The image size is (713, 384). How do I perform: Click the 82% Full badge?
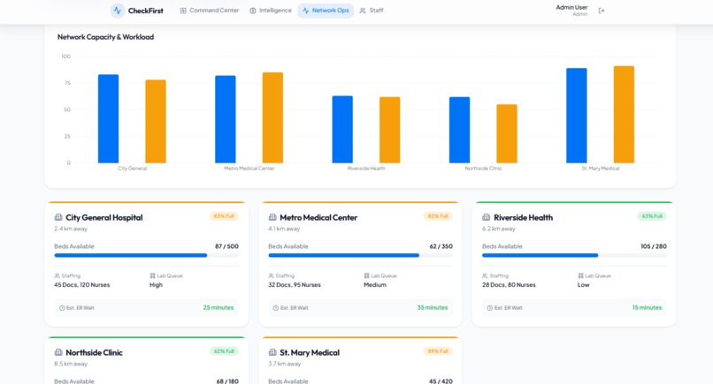point(438,216)
